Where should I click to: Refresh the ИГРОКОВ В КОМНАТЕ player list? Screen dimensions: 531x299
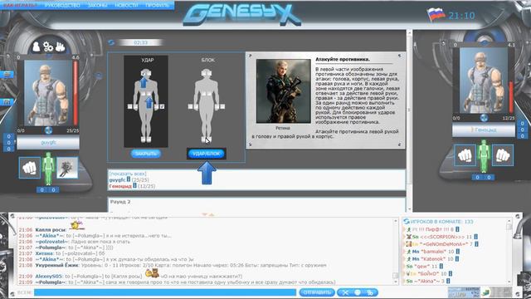click(x=407, y=222)
